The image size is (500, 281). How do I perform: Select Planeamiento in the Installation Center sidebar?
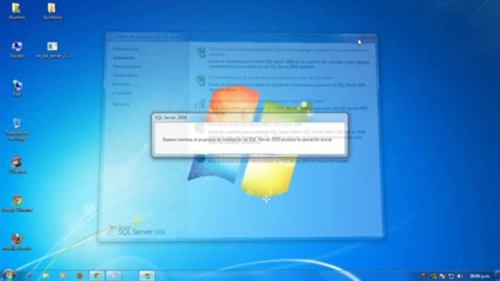tap(126, 49)
